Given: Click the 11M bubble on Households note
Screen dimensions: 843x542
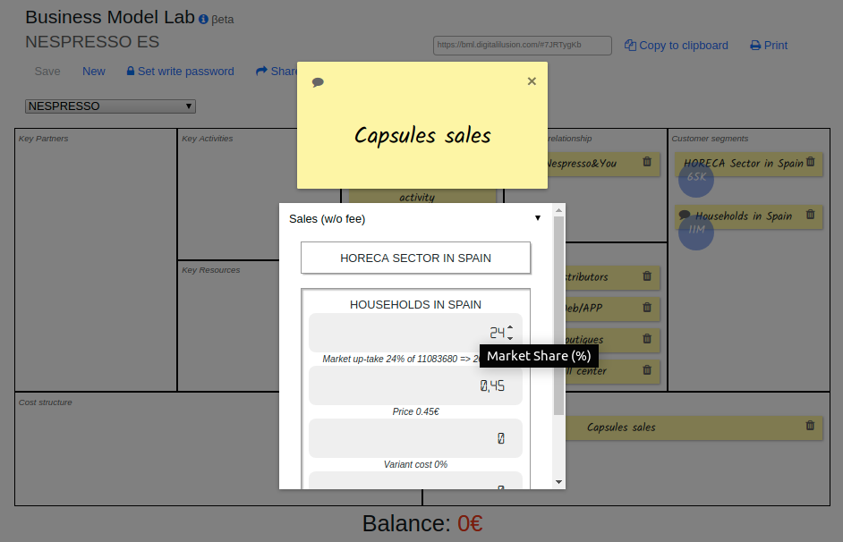Looking at the screenshot, I should click(696, 232).
